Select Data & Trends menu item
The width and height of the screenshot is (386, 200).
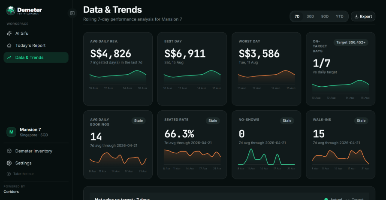36,58
